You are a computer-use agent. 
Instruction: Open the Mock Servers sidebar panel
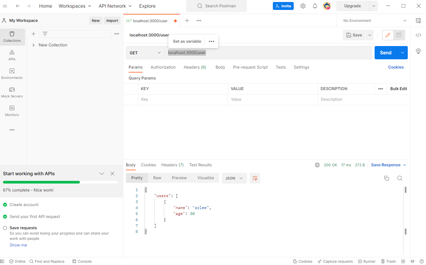(x=12, y=92)
